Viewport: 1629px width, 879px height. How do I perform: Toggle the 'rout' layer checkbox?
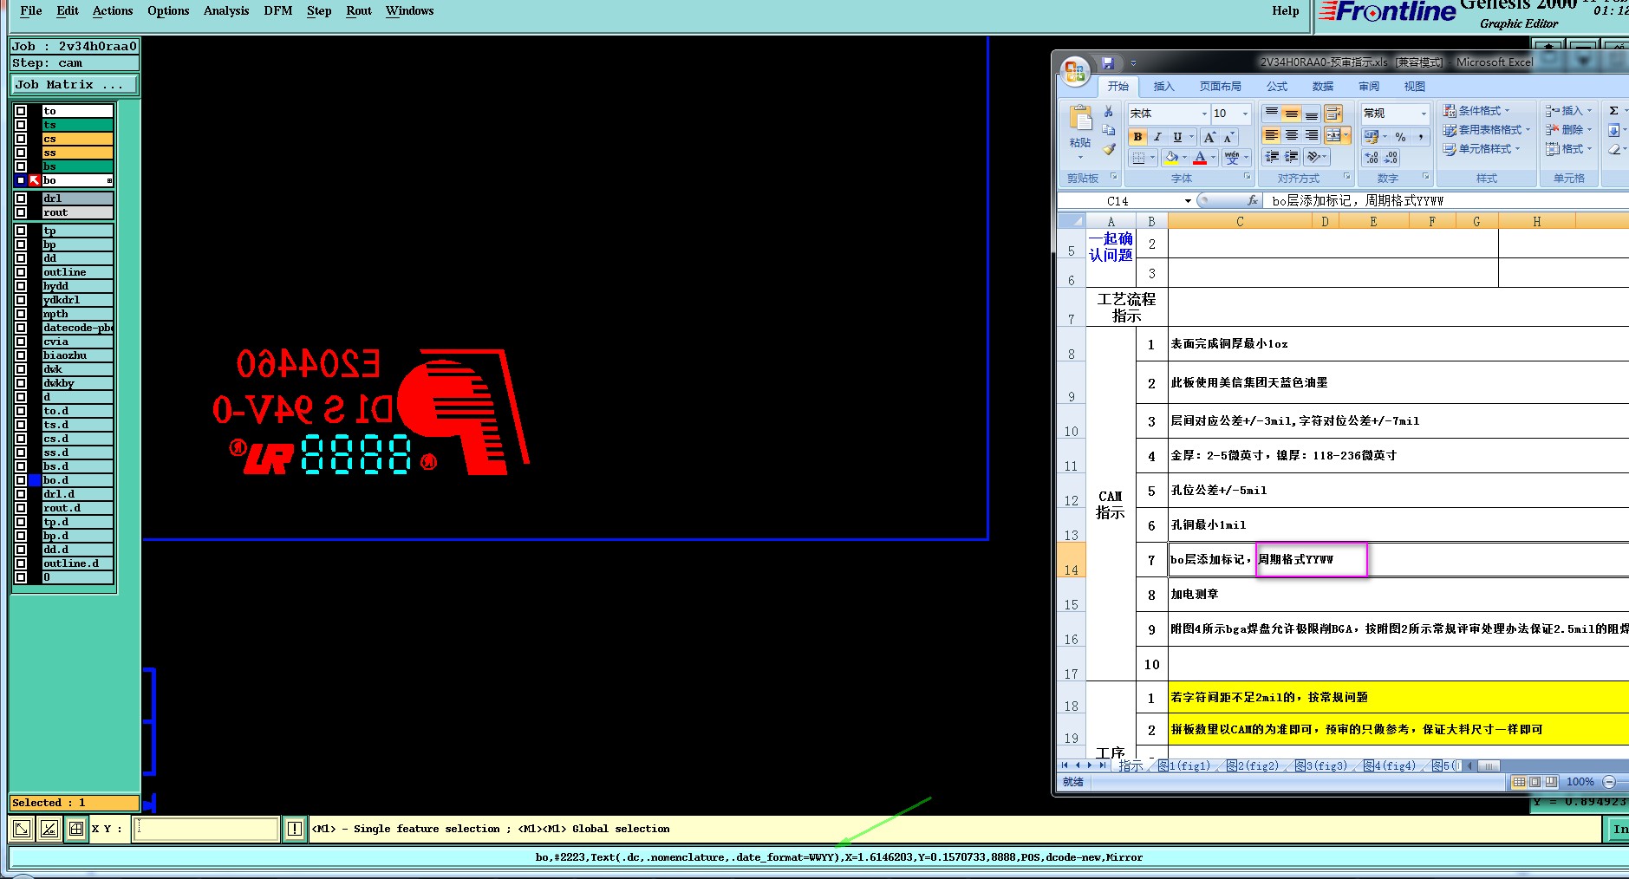(21, 212)
